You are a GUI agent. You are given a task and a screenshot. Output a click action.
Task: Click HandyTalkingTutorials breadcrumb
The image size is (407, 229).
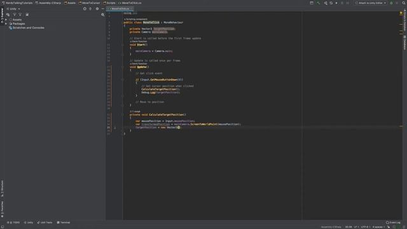click(x=17, y=3)
